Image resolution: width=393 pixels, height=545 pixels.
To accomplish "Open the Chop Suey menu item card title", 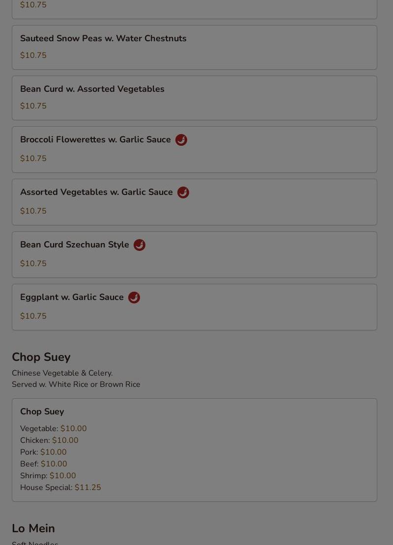I will tap(42, 411).
